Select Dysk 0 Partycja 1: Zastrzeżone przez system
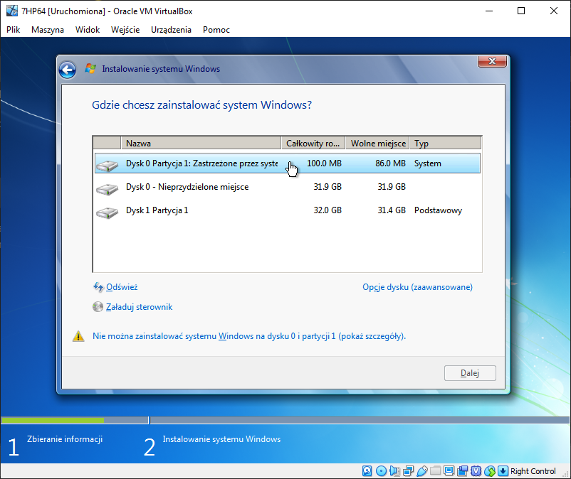The image size is (571, 479). coord(288,163)
